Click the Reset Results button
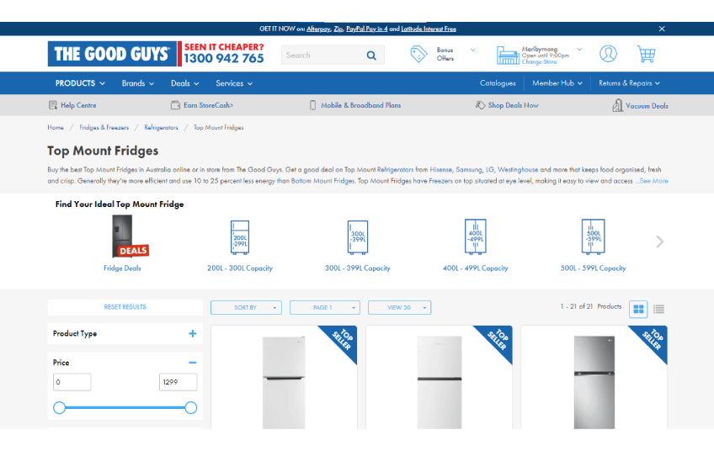 [x=125, y=307]
